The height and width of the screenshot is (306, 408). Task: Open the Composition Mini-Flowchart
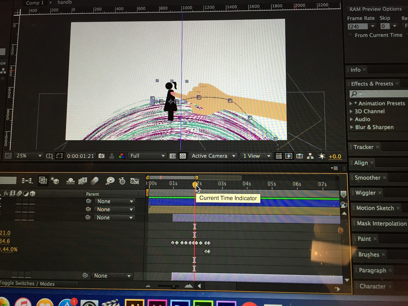27,181
